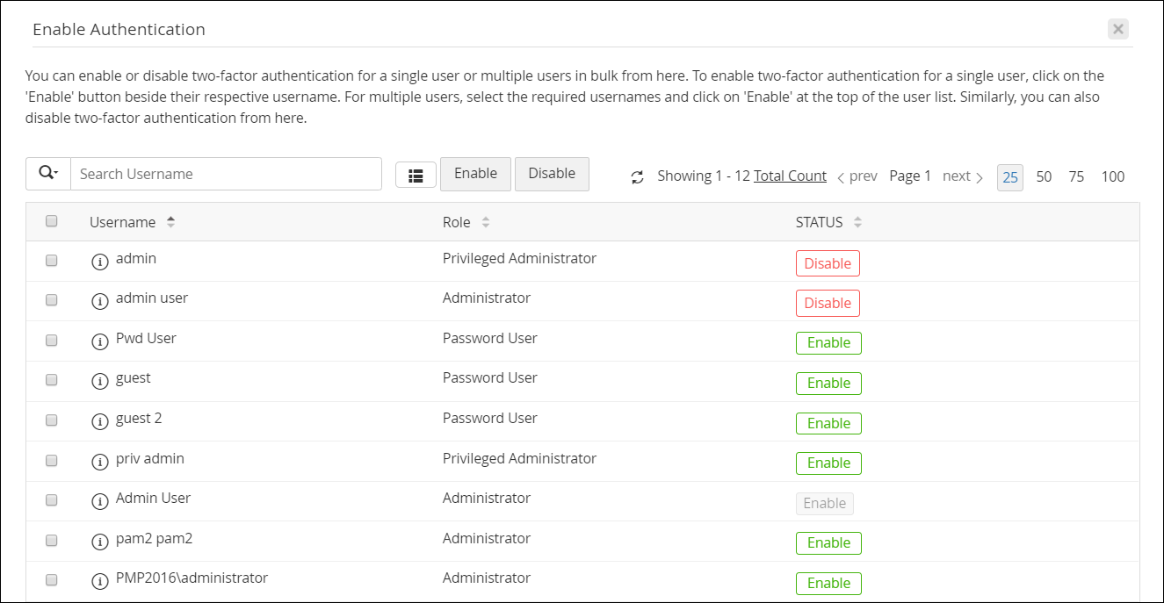Screen dimensions: 1164x603
Task: Click info icon next to pam2 pam2
Action: pos(100,541)
